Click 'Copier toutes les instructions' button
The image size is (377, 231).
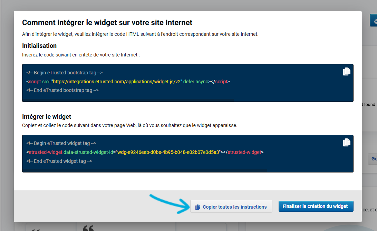click(231, 207)
